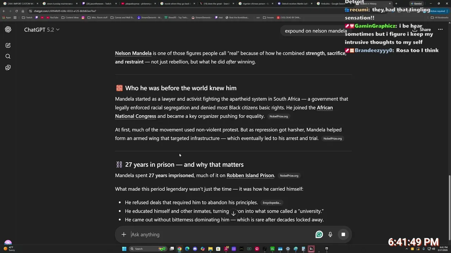
Task: Open the Beat the BombBeat bookmark
Action: (x=237, y=17)
